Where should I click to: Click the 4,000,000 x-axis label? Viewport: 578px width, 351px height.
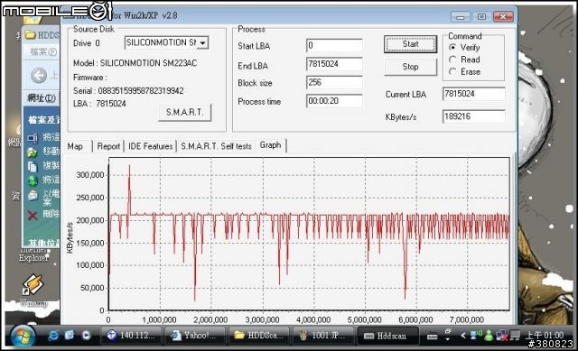coord(313,320)
